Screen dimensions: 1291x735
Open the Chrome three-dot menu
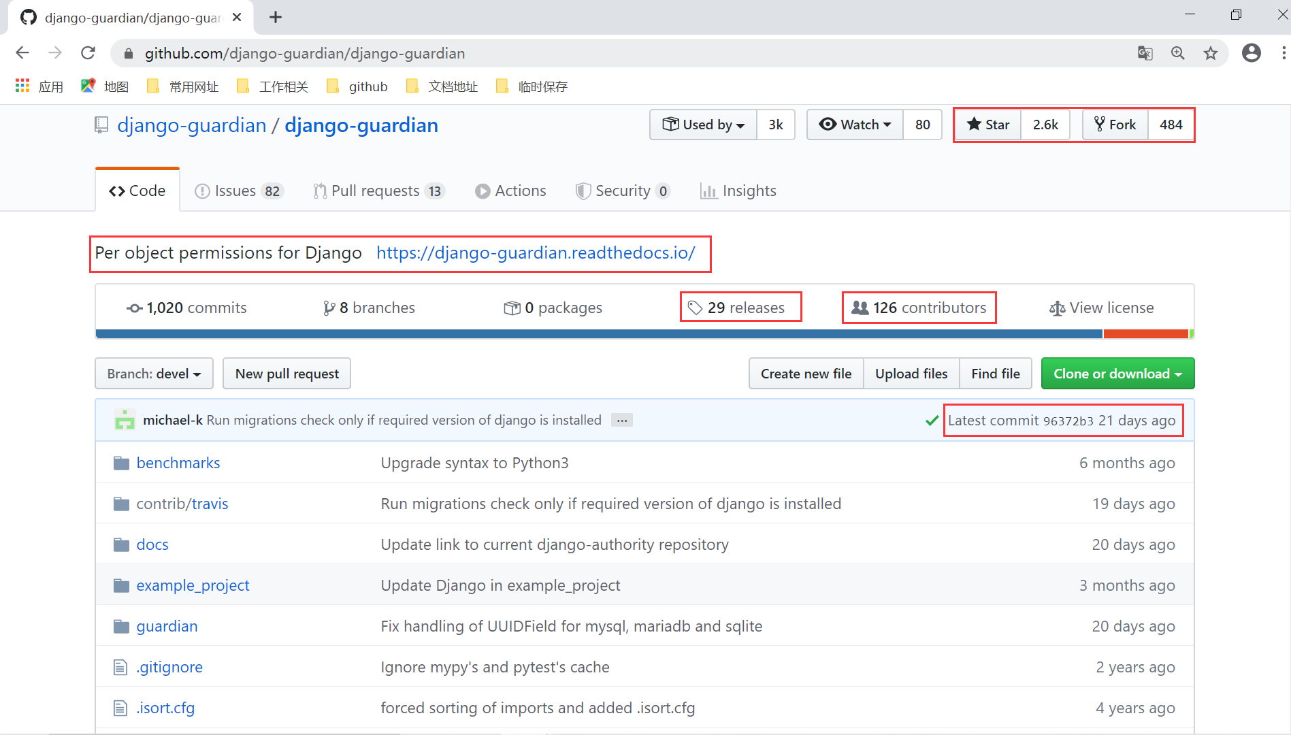(x=1284, y=53)
